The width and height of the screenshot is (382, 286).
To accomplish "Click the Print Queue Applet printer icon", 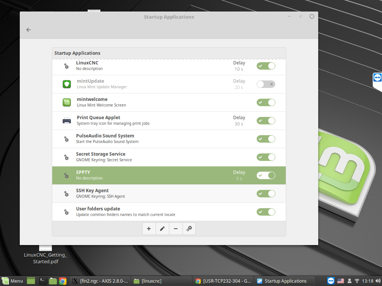I will point(67,121).
